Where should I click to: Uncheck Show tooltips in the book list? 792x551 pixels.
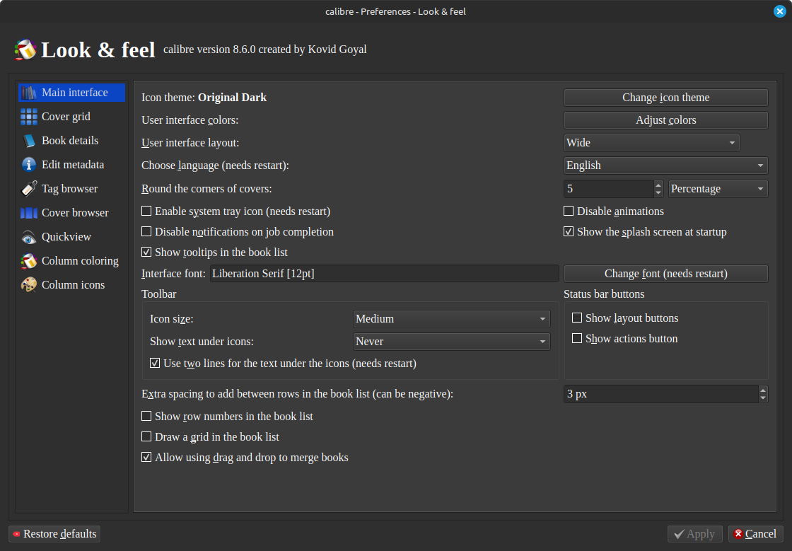[x=146, y=252]
